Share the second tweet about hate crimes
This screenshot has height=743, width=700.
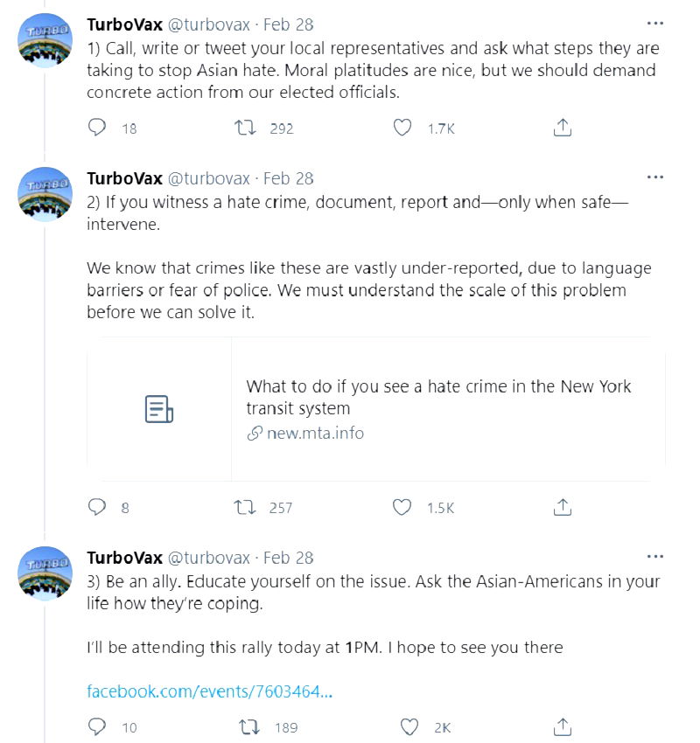(563, 507)
